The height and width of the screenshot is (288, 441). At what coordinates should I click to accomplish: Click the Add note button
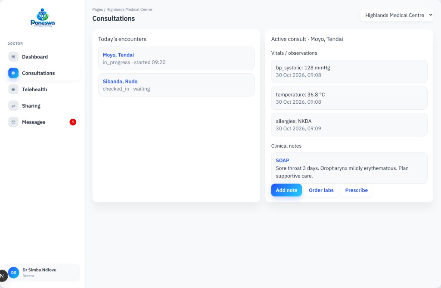click(x=286, y=190)
